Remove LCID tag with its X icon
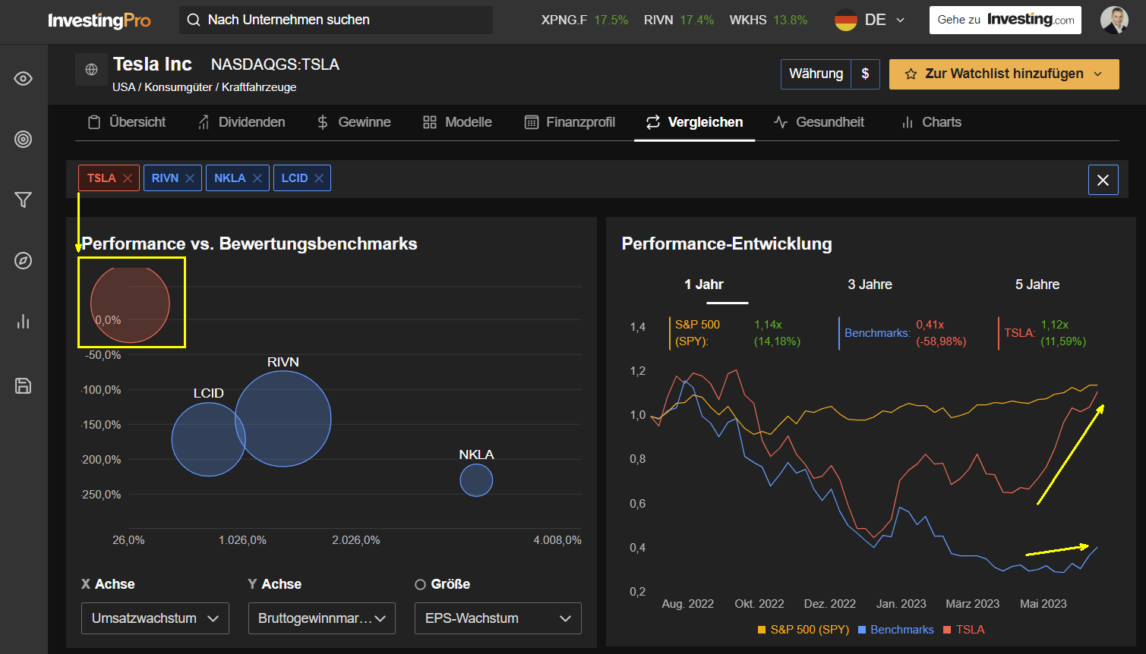The image size is (1146, 654). [x=319, y=178]
